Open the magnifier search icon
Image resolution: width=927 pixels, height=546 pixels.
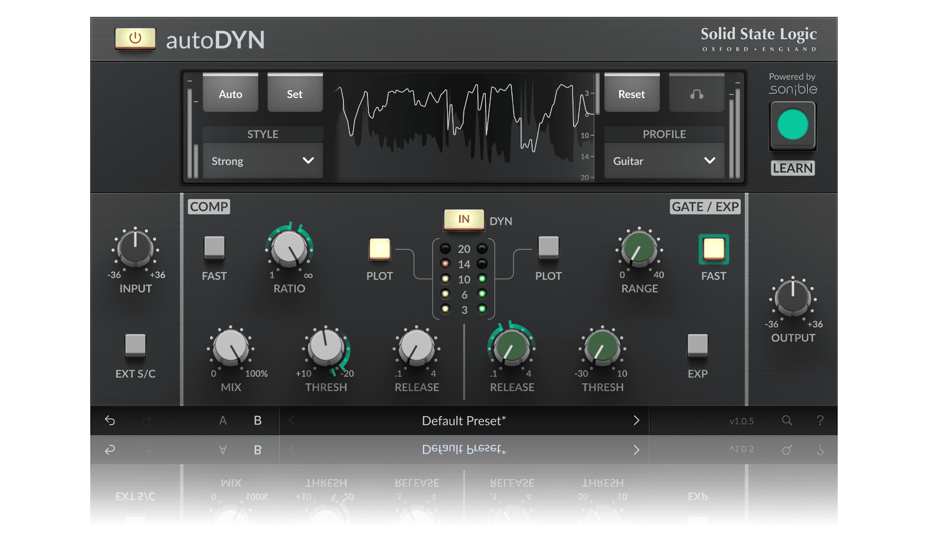coord(787,421)
